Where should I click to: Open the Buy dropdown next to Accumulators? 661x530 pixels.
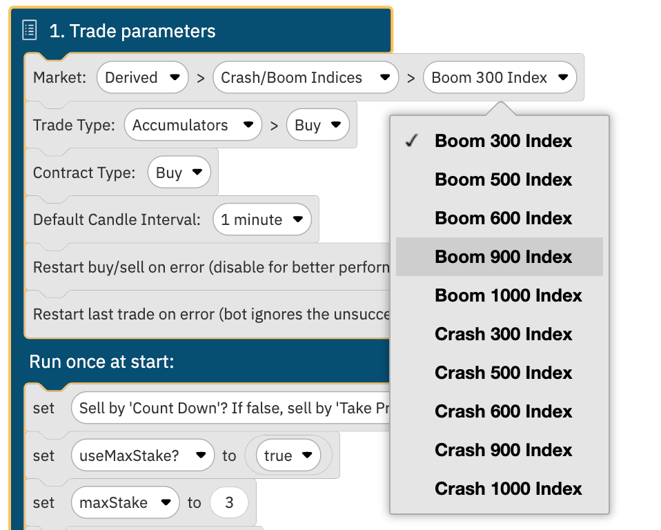pyautogui.click(x=318, y=125)
